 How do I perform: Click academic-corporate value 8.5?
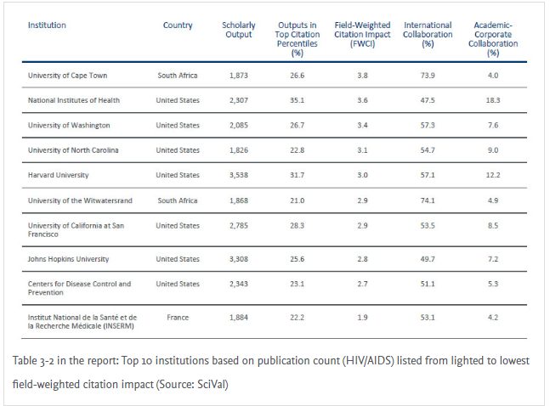(x=493, y=225)
